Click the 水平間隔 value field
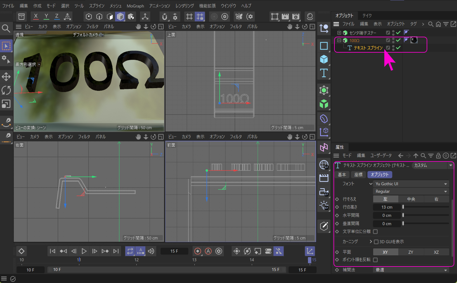Screen dimensions: 457x283 tap(387, 215)
